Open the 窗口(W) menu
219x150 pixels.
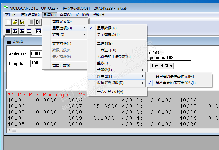tap(82, 15)
